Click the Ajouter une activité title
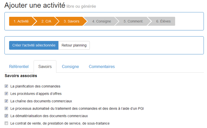This screenshot has height=128, width=207. click(35, 5)
